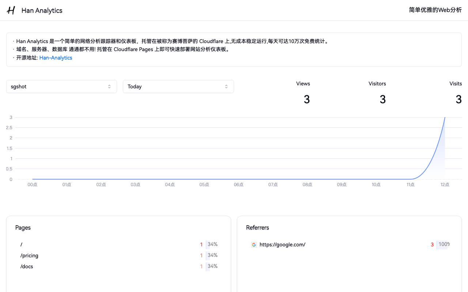Click the 09点 label on chart axis
The height and width of the screenshot is (292, 468).
pos(342,185)
